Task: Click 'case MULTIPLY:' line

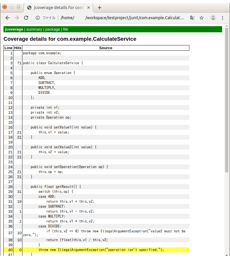Action: coord(52,217)
